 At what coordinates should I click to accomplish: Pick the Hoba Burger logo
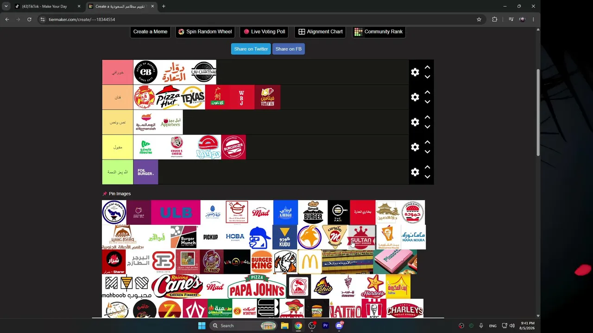point(235,237)
